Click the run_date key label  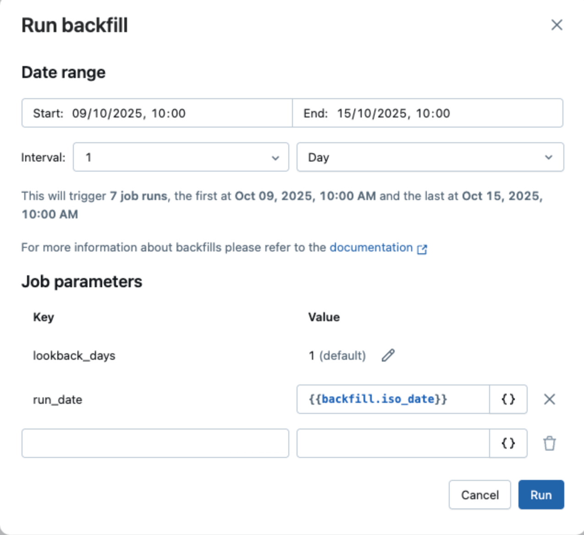pyautogui.click(x=57, y=400)
